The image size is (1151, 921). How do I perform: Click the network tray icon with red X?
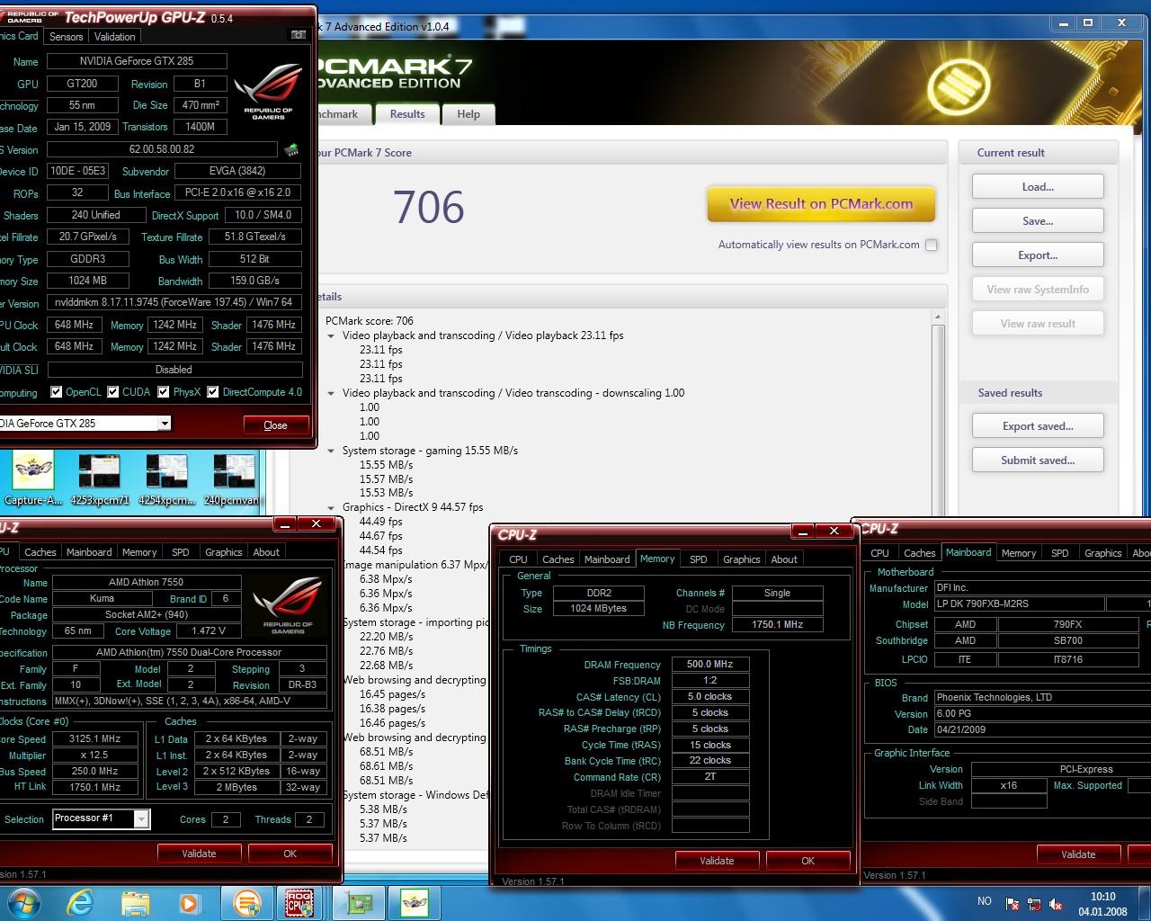pos(1013,904)
